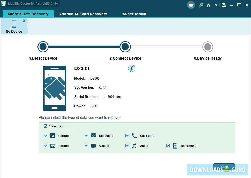Open help via the question mark icon
Image resolution: width=251 pixels, height=178 pixels.
pyautogui.click(x=216, y=5)
